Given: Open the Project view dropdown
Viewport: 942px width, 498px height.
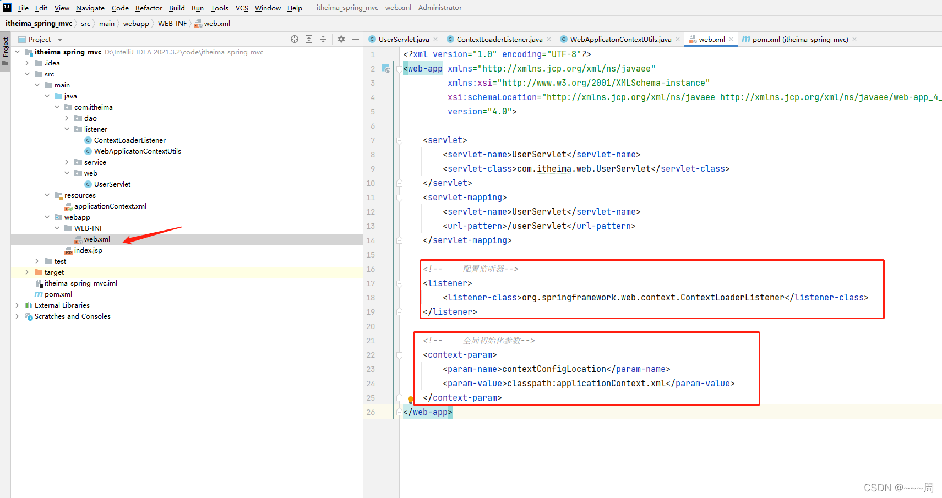Looking at the screenshot, I should [60, 40].
